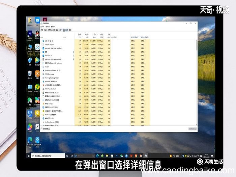Click the taskbar clock
Image resolution: width=236 pixels, height=177 pixels.
[206, 156]
